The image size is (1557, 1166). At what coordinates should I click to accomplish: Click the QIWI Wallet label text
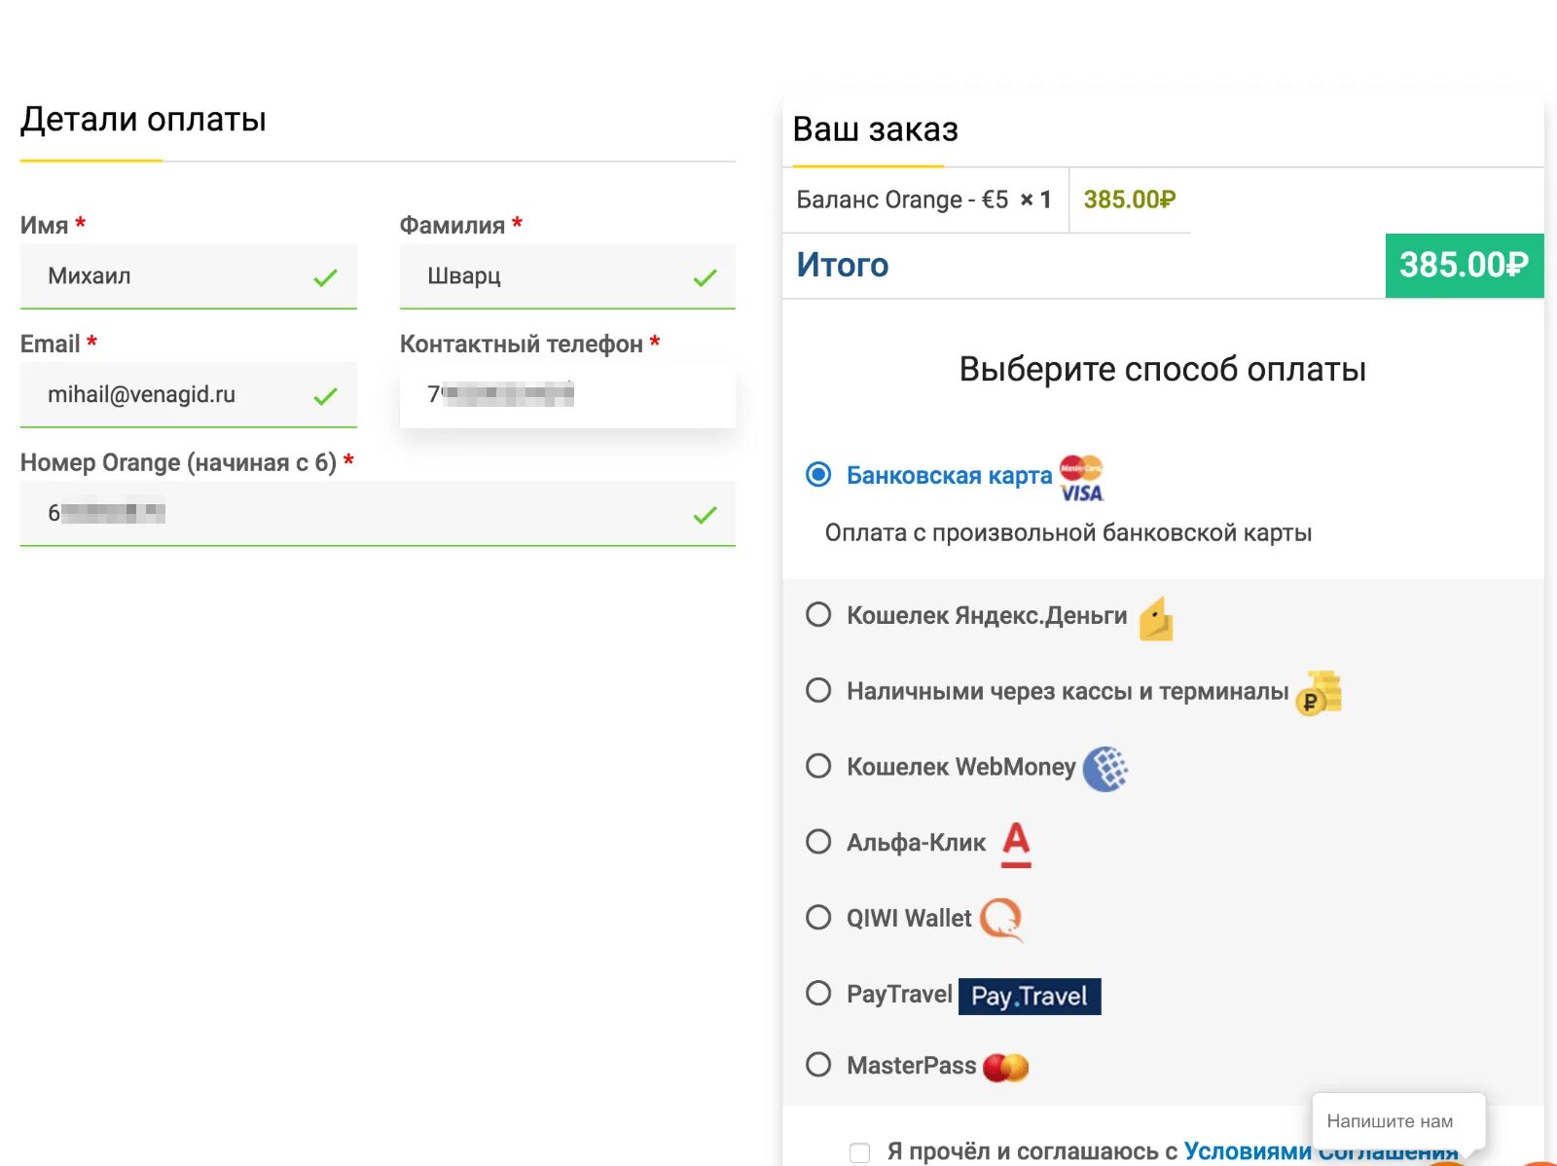pyautogui.click(x=909, y=918)
